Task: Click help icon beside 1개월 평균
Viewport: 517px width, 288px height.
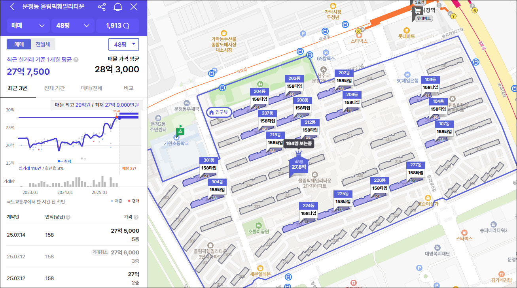Action: pyautogui.click(x=76, y=60)
